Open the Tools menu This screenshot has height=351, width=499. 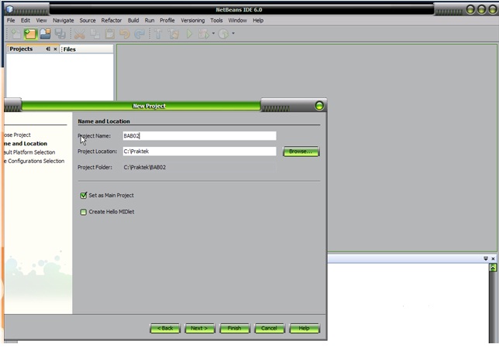coord(216,20)
